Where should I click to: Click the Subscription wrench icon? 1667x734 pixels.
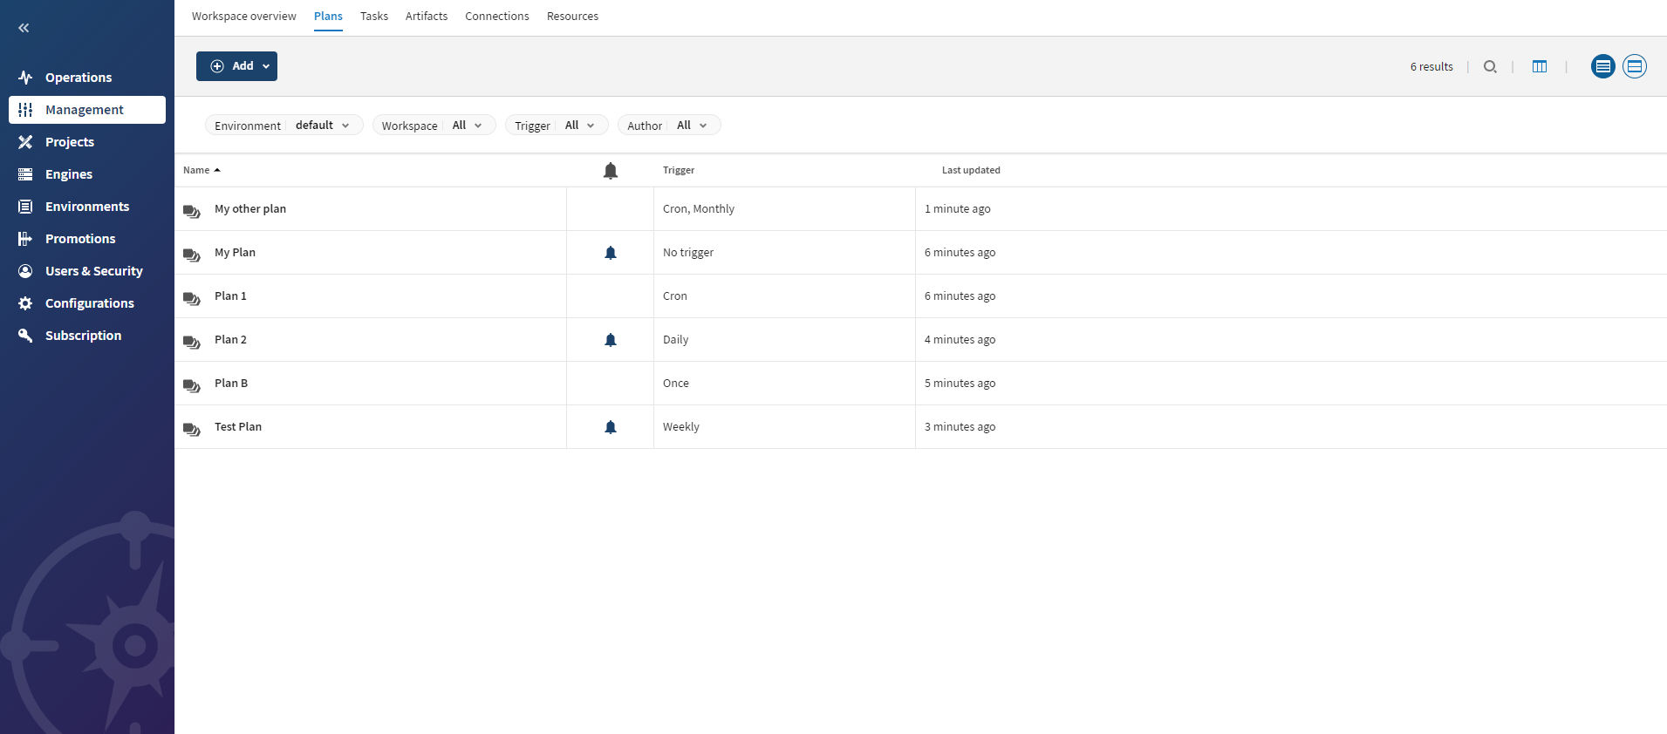click(25, 336)
